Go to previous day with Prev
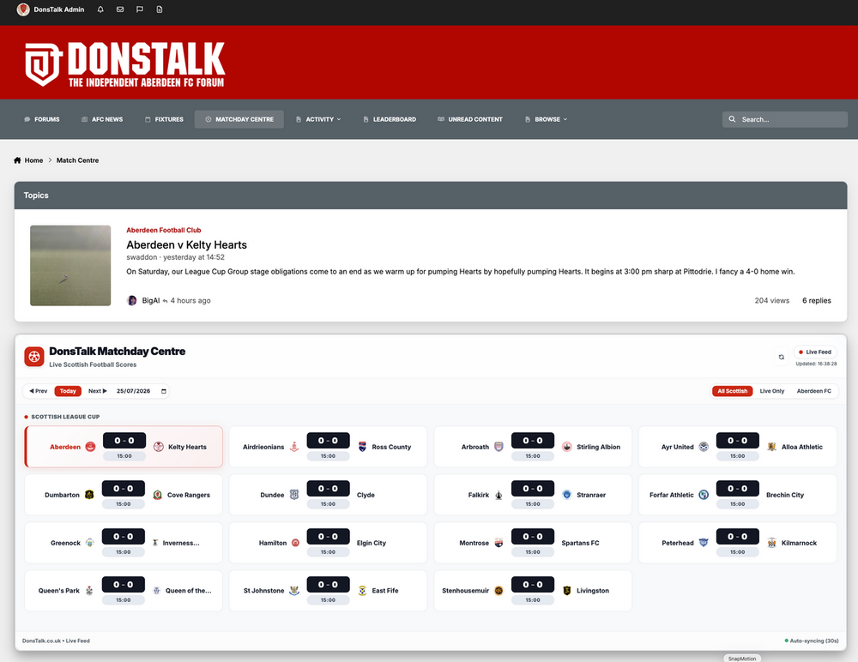858x662 pixels. (39, 391)
